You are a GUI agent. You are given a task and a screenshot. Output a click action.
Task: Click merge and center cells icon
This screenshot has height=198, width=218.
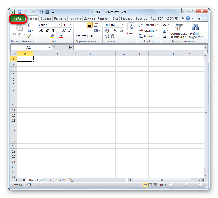tap(96, 31)
